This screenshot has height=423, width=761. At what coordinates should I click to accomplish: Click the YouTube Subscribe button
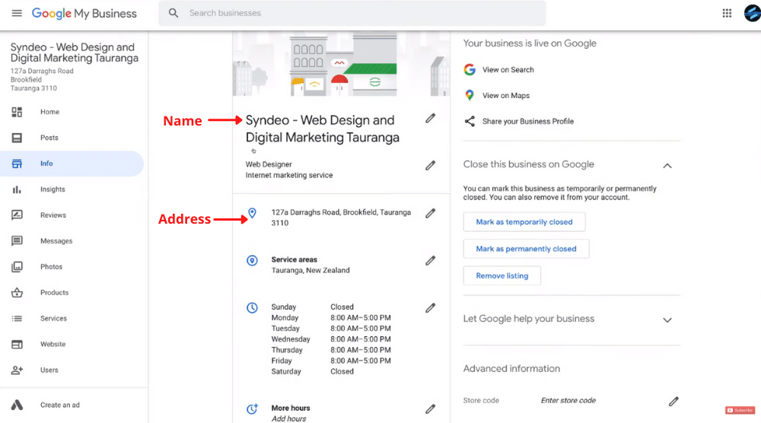tap(740, 410)
